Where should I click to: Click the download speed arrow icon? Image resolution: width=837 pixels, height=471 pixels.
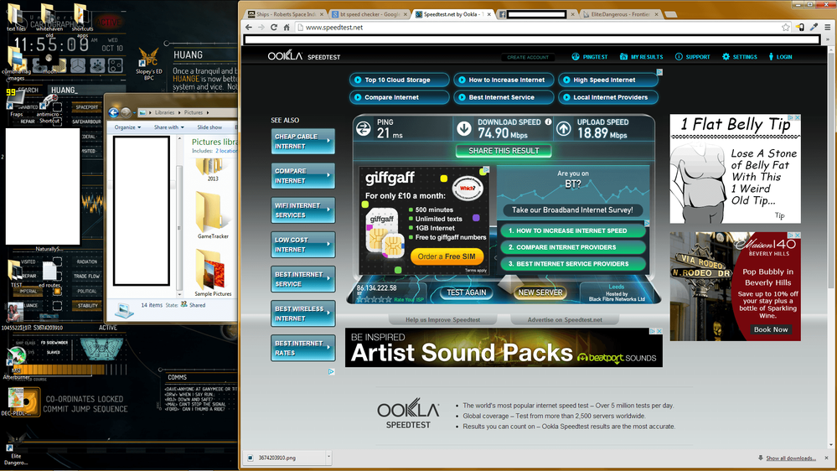coord(464,129)
